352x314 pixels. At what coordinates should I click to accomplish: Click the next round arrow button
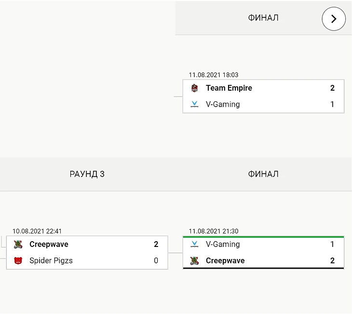(x=334, y=19)
